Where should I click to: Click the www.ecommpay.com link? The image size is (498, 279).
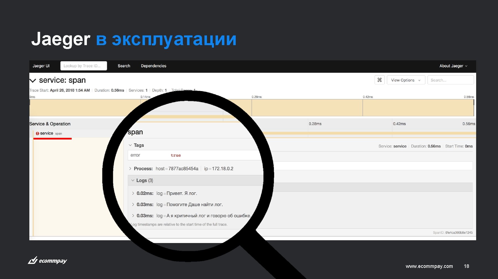429,266
